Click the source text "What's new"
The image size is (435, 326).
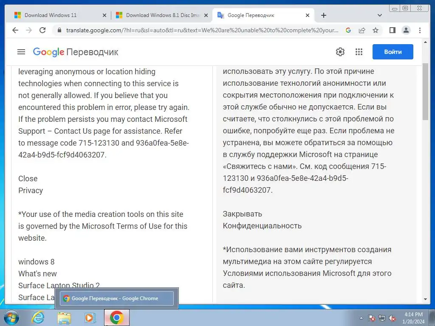click(x=37, y=274)
